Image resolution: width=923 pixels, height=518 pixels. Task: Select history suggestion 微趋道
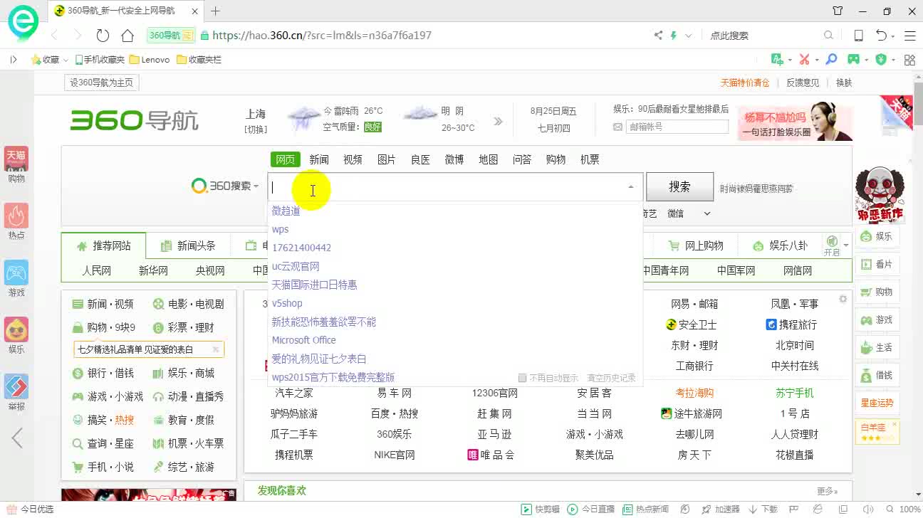click(286, 211)
